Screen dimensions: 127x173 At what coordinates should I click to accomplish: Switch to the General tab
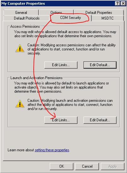coord(21,13)
